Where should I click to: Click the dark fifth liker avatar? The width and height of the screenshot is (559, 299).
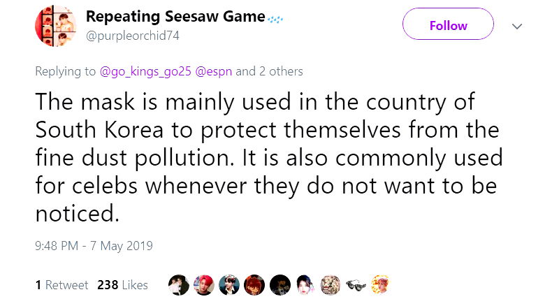pos(279,284)
